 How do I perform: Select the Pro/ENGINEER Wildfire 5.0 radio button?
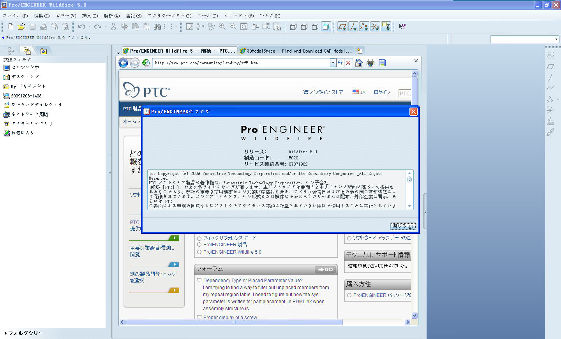click(199, 252)
